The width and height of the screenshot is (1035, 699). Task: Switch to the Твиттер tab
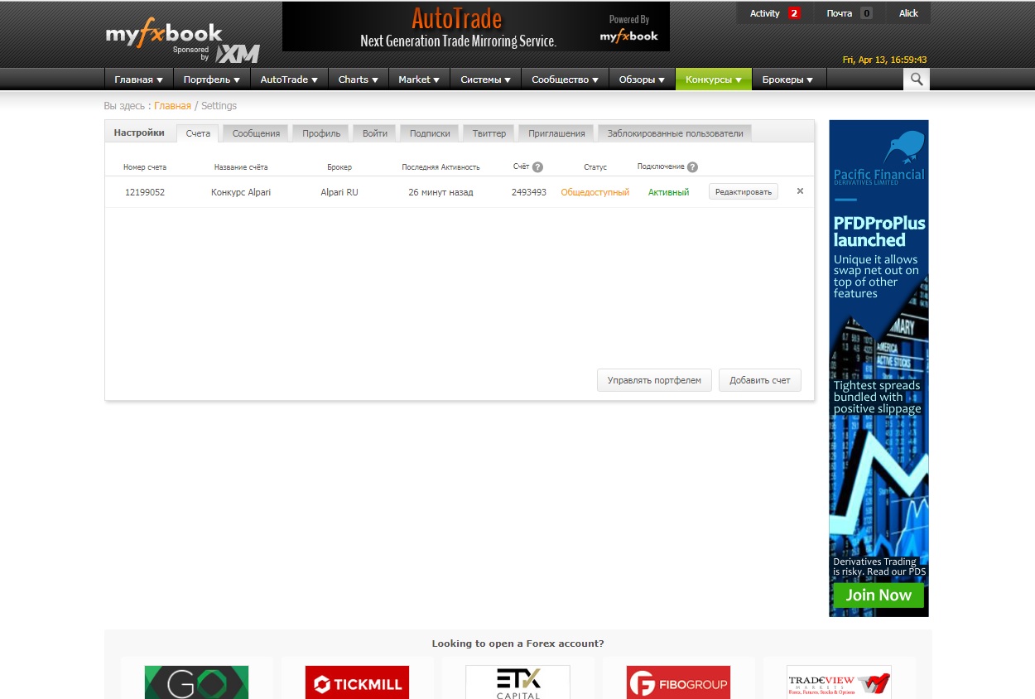coord(489,133)
